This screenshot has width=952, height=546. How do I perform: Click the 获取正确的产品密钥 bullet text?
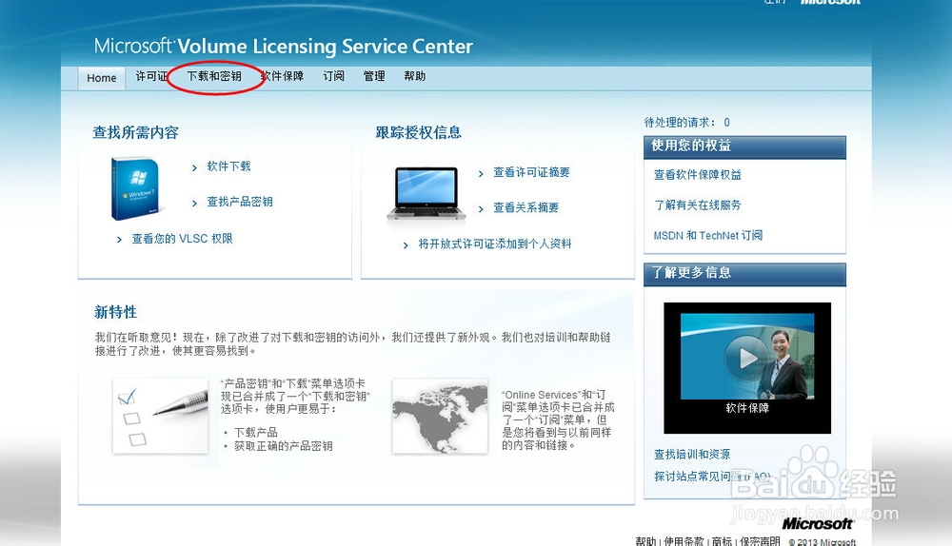284,446
